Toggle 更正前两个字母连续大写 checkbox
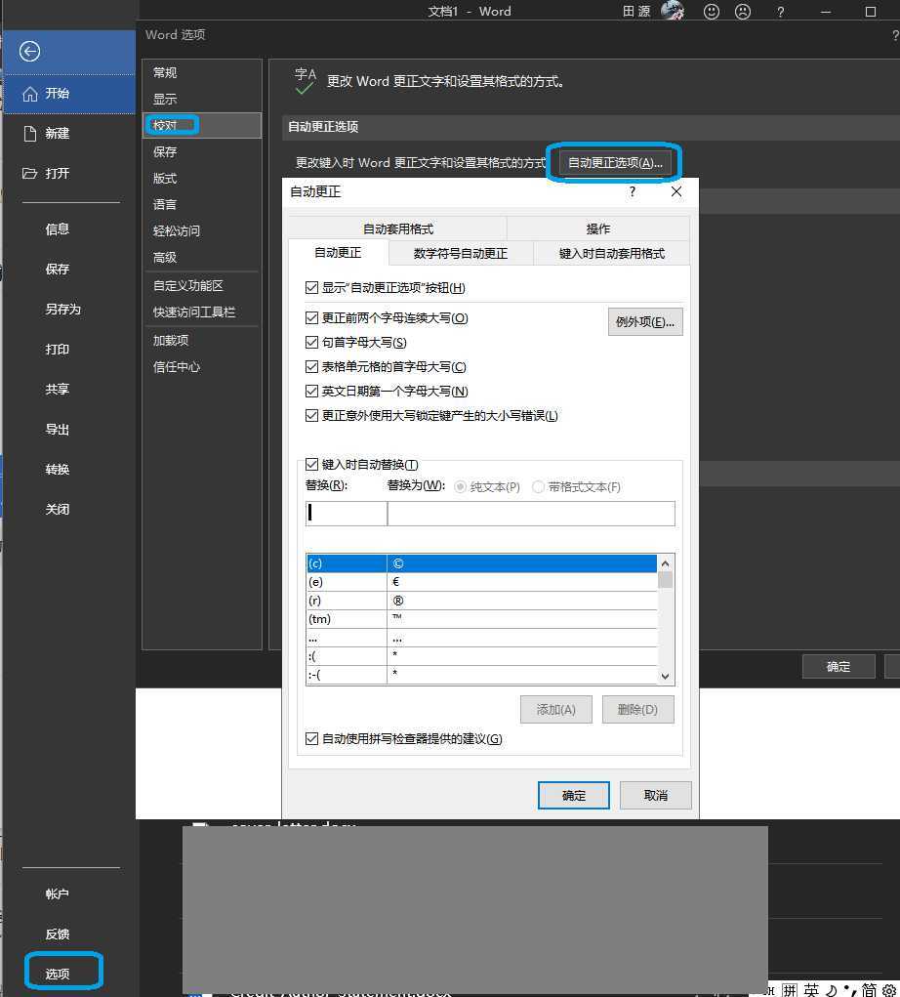This screenshot has width=900, height=997. 312,318
